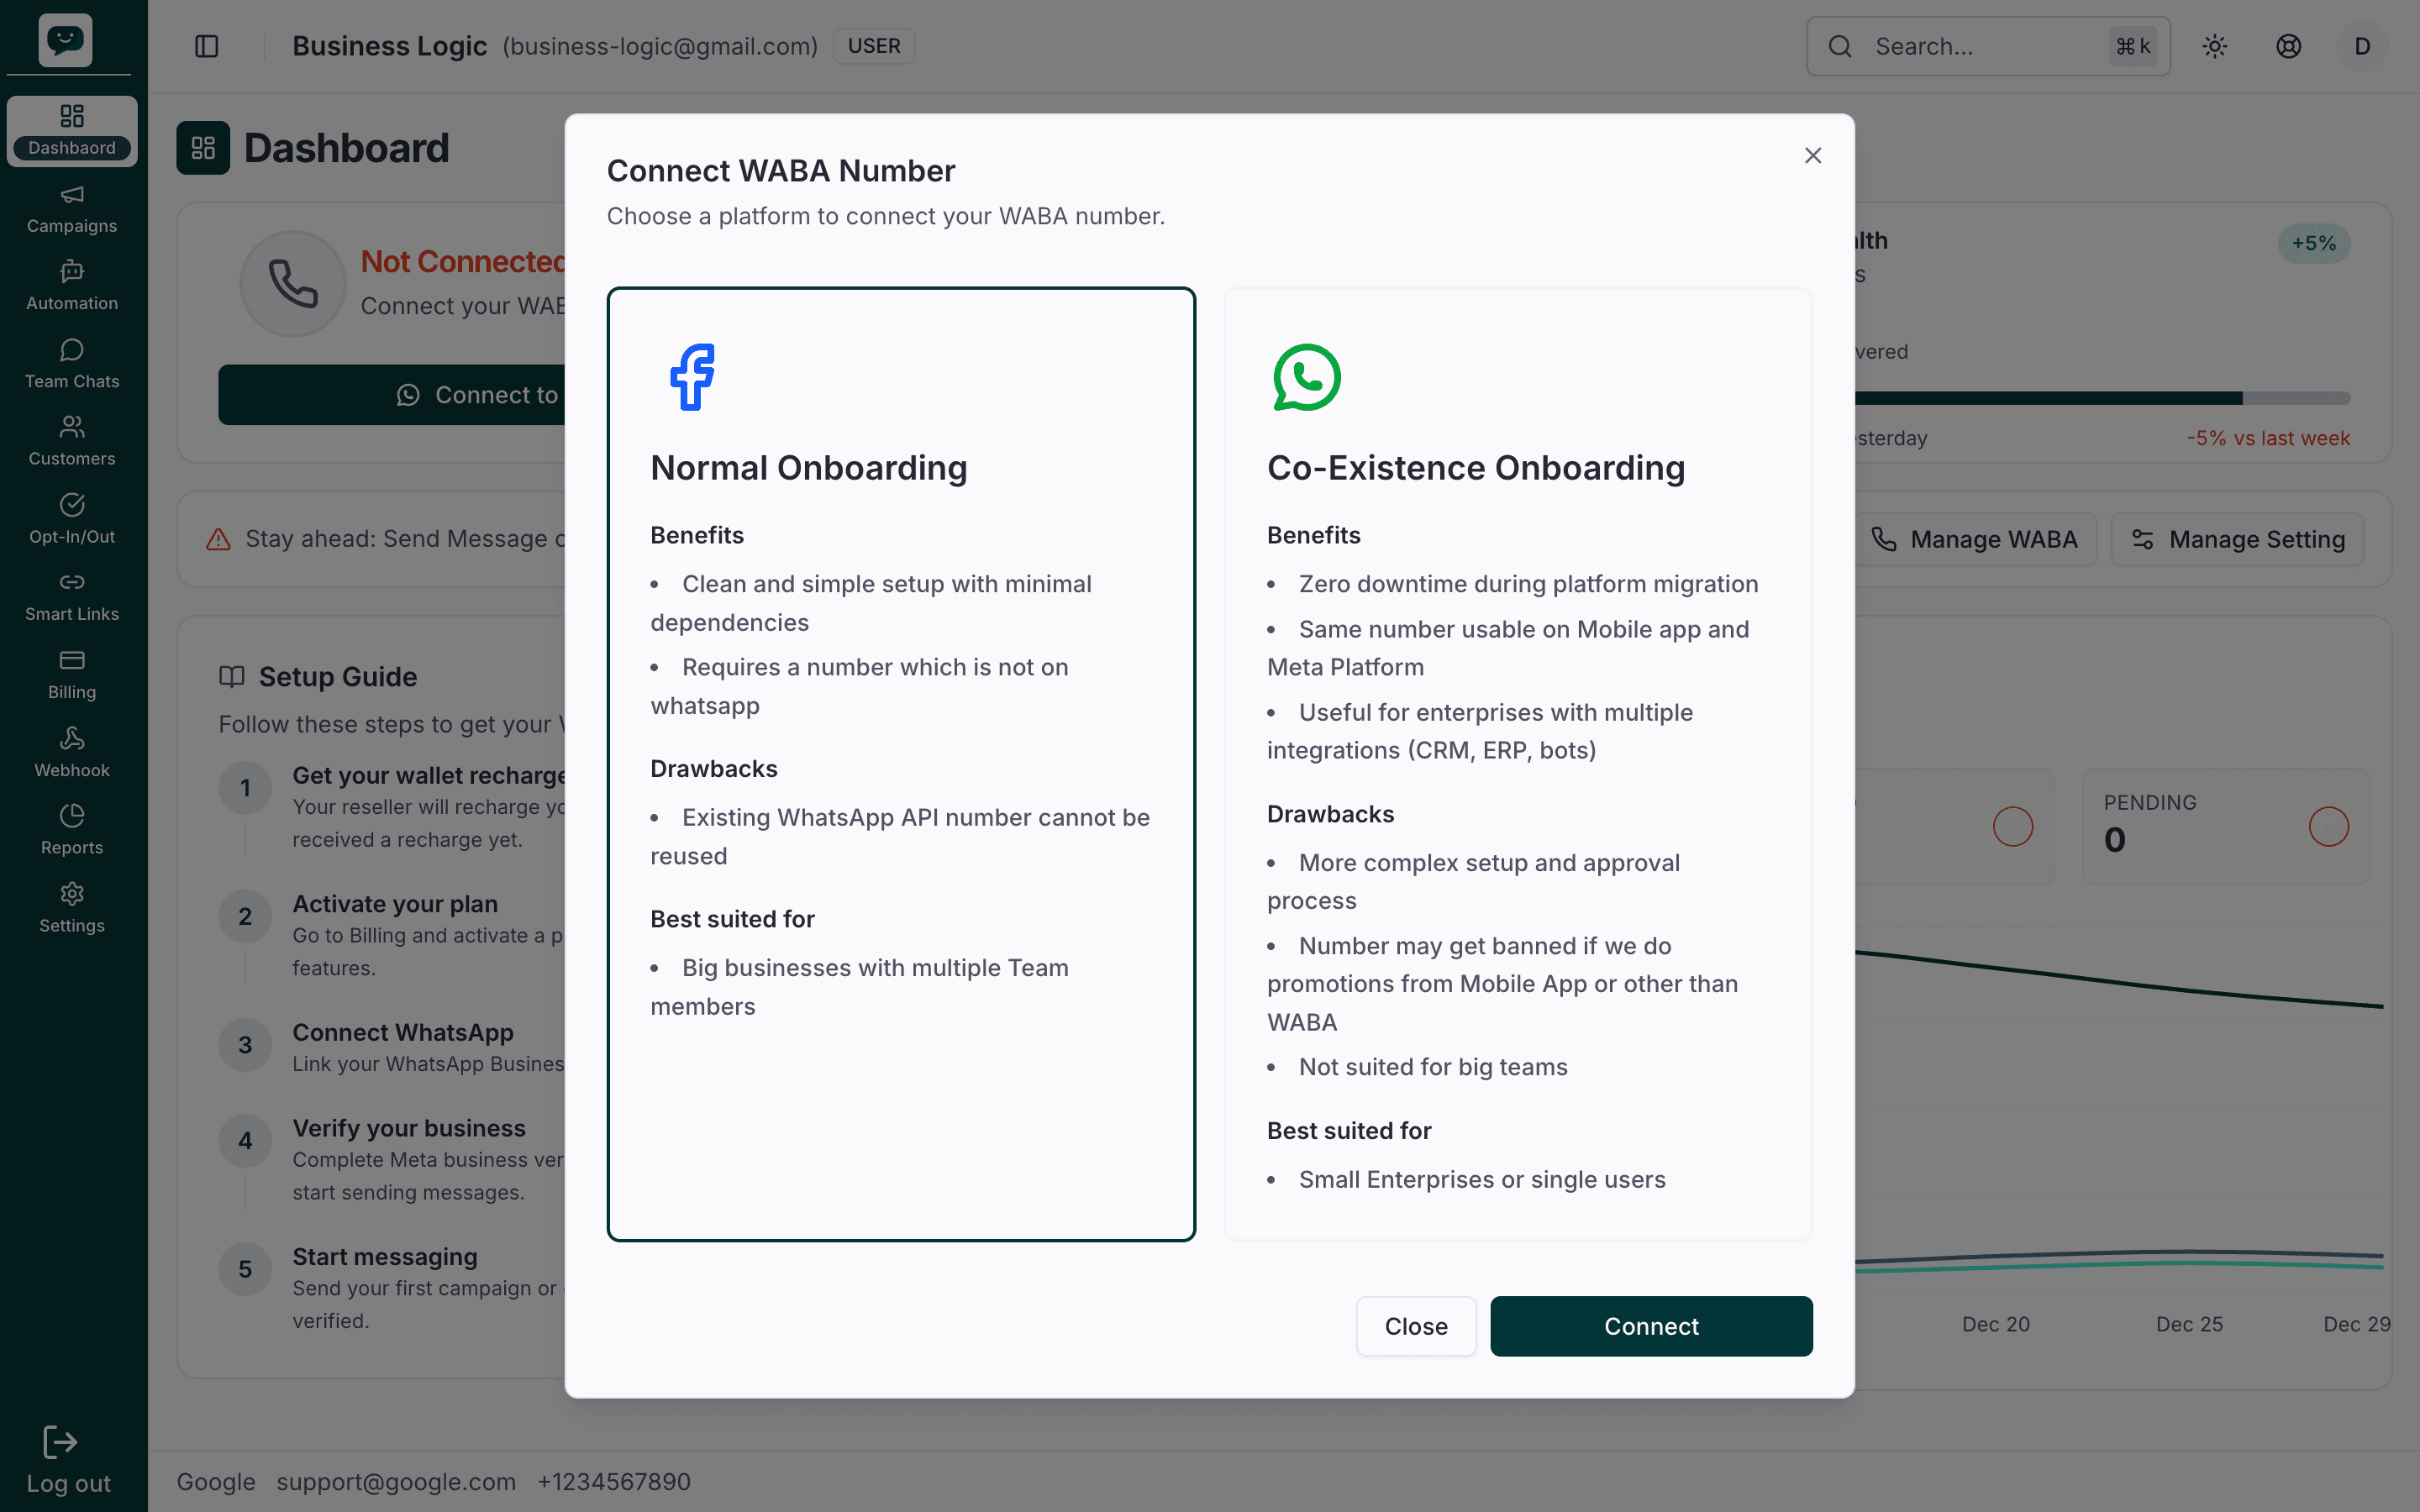Click phone number +1234567890 in footer

(614, 1482)
